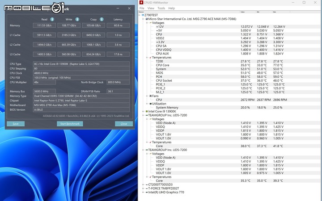Open the View menu in HWMonitor

[151, 8]
